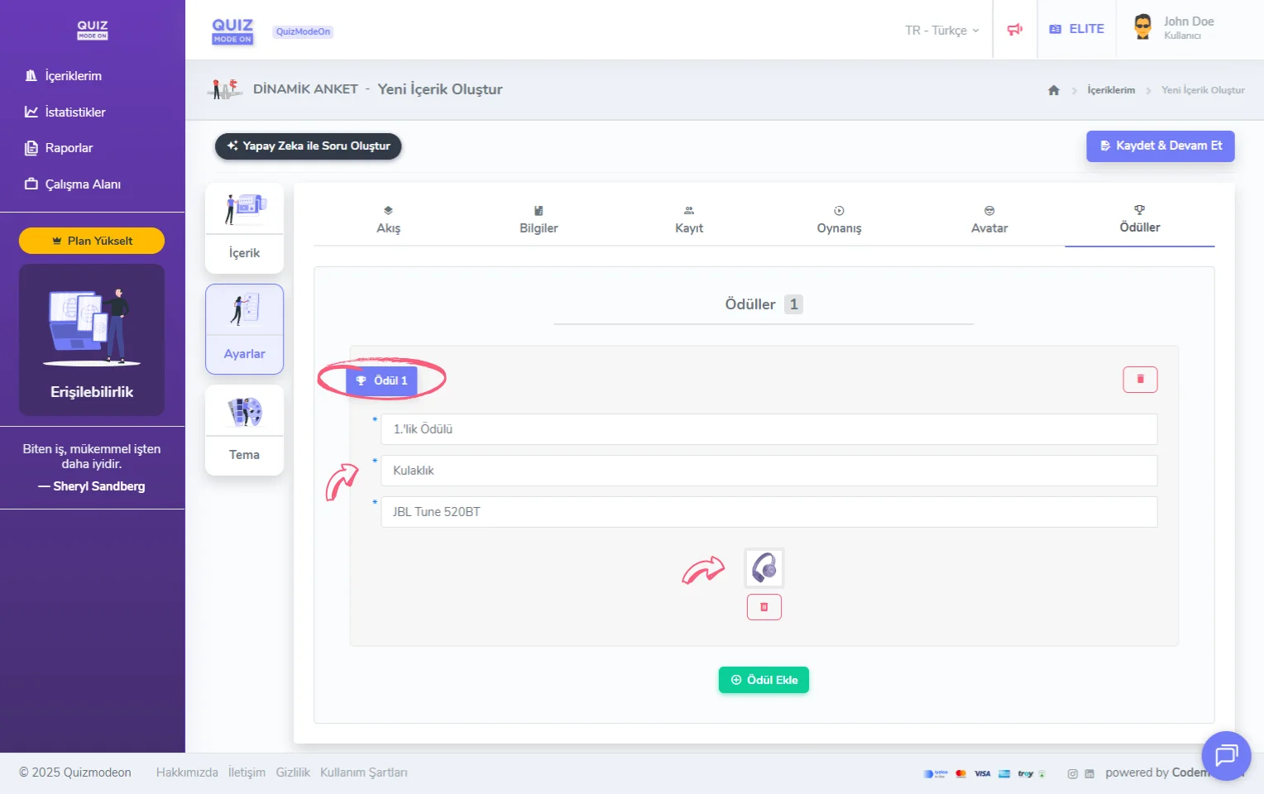Viewport: 1264px width, 794px height.
Task: Switch to the Akış tab
Action: (x=388, y=220)
